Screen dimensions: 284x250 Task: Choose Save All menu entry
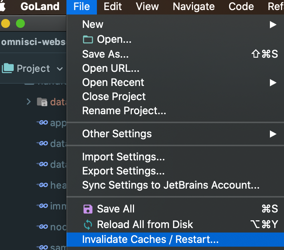click(175, 209)
